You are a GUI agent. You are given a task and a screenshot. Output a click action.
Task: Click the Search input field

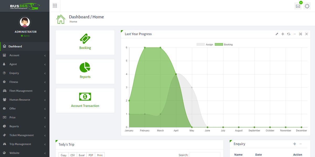[x=205, y=155]
